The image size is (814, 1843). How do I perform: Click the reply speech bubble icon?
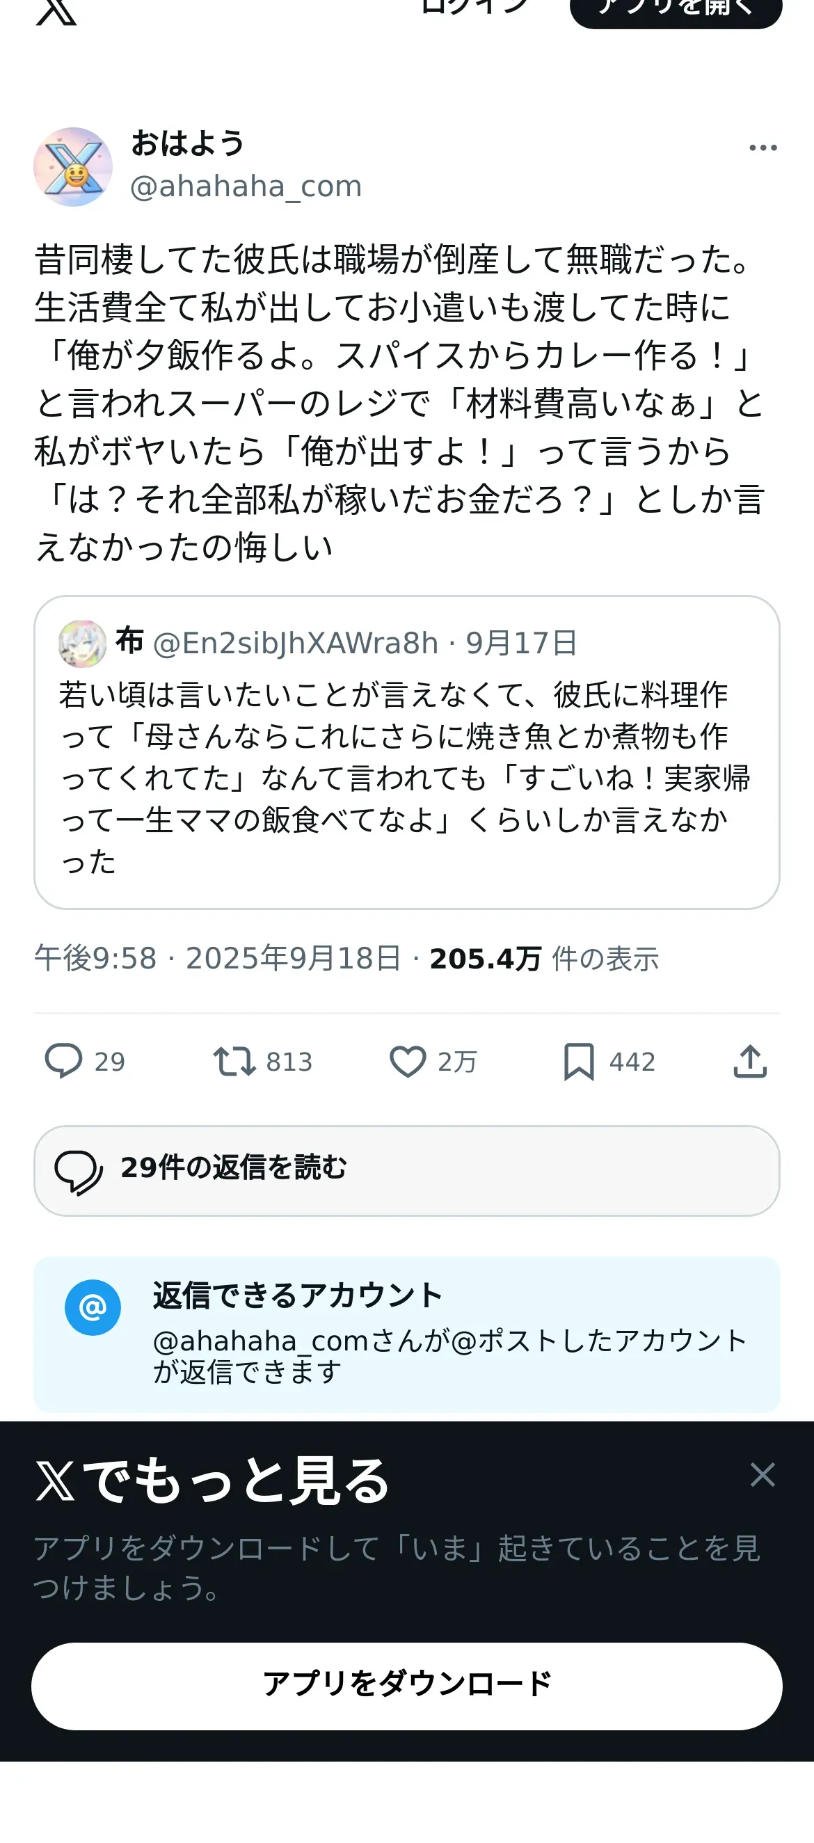tap(64, 1060)
